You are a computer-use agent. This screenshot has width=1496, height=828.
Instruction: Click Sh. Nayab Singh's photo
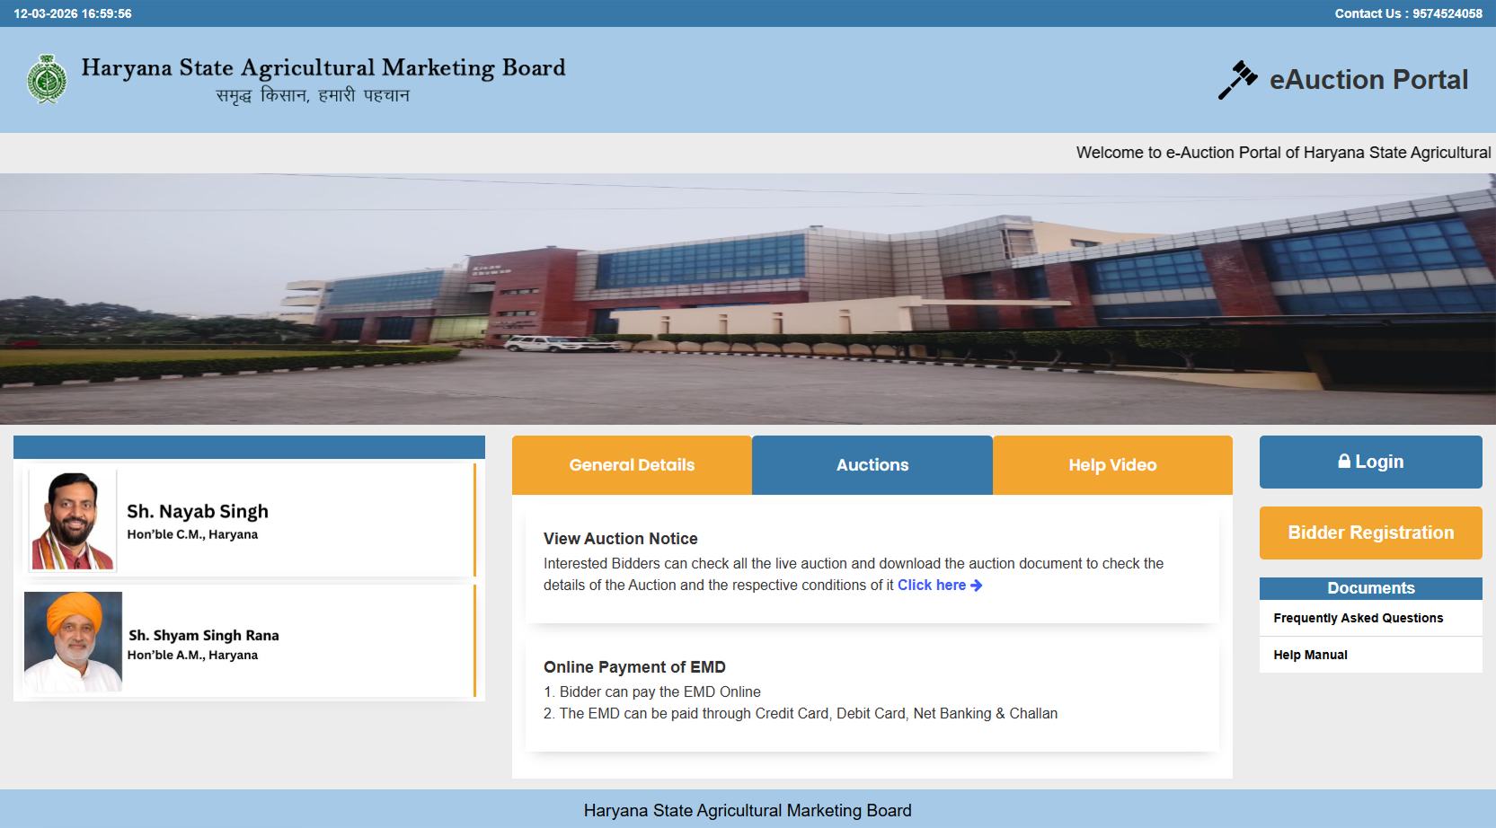(x=73, y=521)
